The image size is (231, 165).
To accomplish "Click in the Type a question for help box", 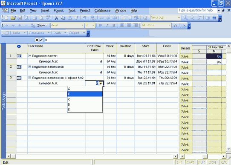I will click(x=197, y=10).
